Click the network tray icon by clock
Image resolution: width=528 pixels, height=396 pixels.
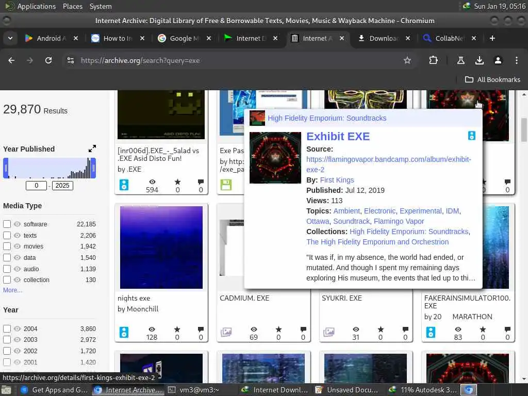(x=466, y=6)
